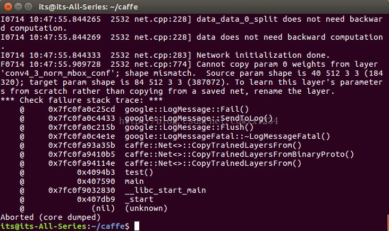
Task: Close the terminal window
Action: (8, 7)
